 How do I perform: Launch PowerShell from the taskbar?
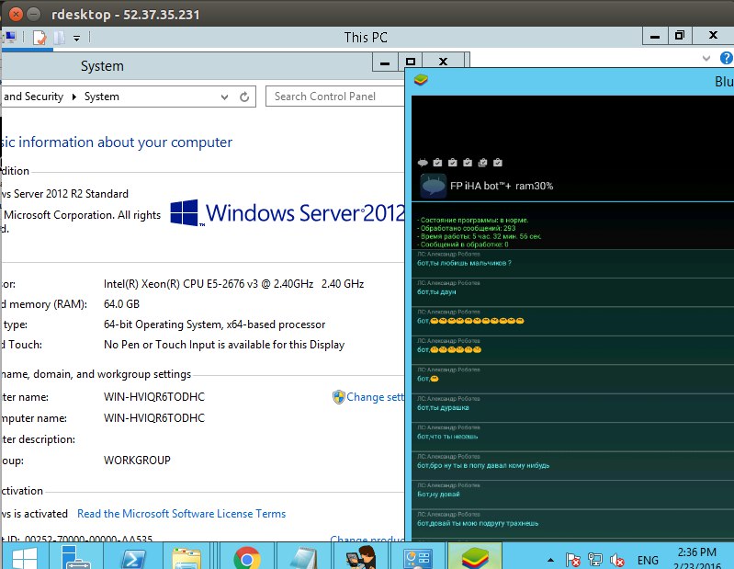133,559
